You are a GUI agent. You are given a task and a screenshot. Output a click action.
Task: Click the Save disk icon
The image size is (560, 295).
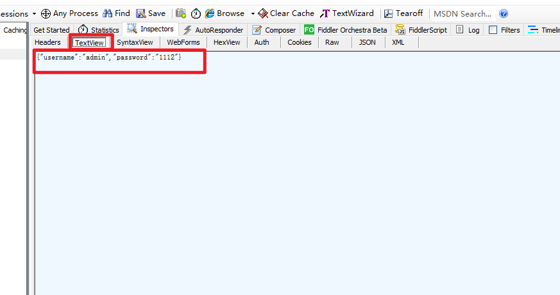point(140,13)
